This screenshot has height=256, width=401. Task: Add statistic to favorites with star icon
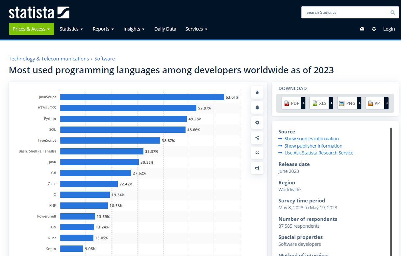(x=257, y=92)
